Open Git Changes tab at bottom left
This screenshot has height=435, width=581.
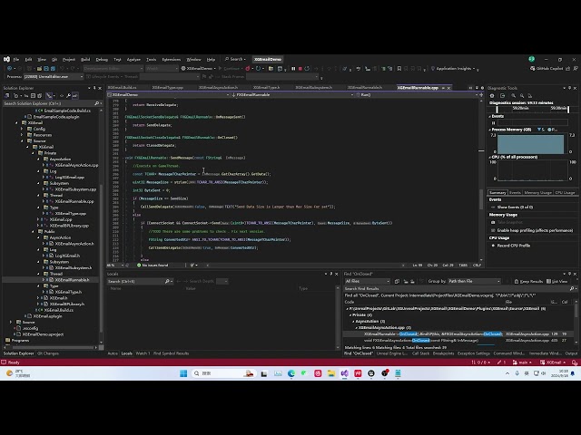point(48,353)
